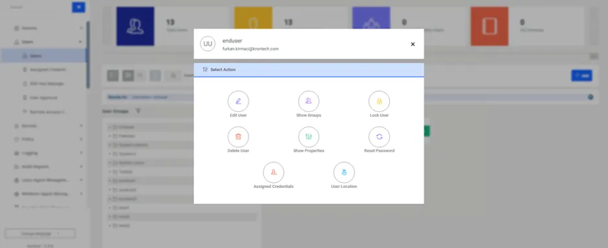Click the orange device card icon
This screenshot has height=248, width=608.
click(x=490, y=26)
